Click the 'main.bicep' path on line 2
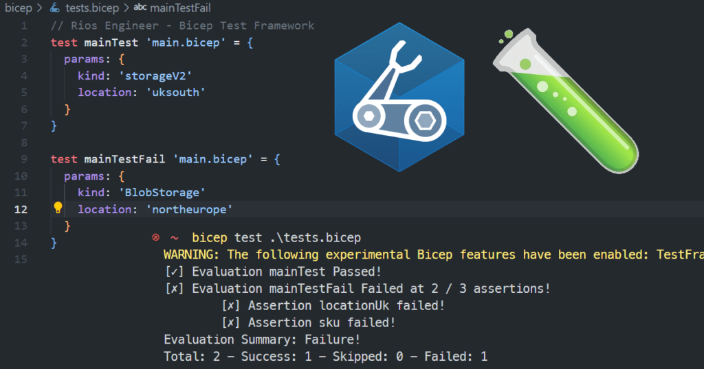The width and height of the screenshot is (704, 369). click(186, 43)
